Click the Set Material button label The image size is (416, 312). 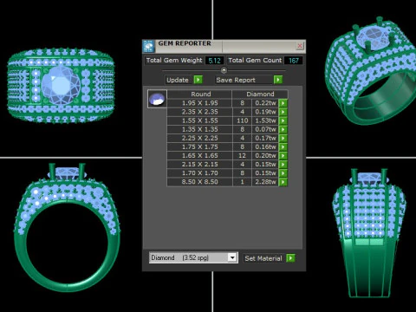click(x=263, y=258)
